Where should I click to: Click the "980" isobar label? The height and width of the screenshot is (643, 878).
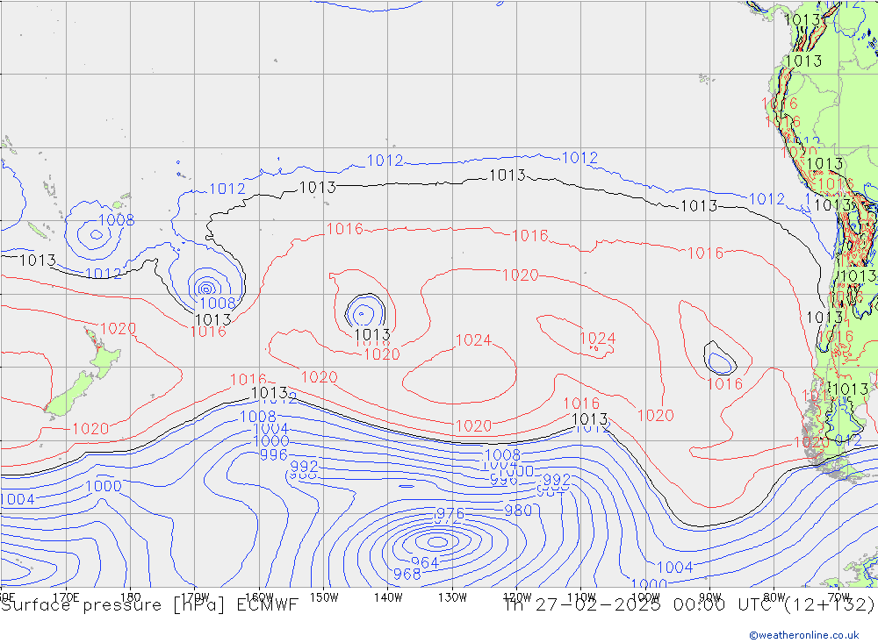[x=518, y=510]
